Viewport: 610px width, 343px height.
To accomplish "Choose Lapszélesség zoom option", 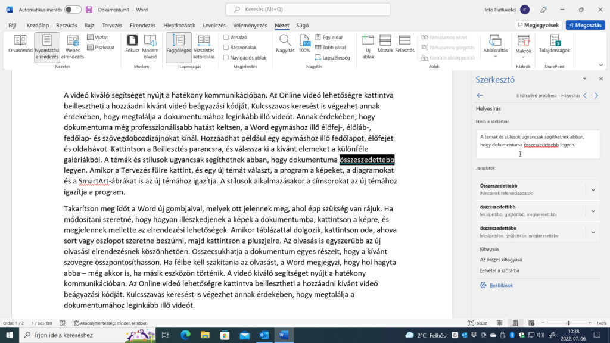I will pos(332,58).
